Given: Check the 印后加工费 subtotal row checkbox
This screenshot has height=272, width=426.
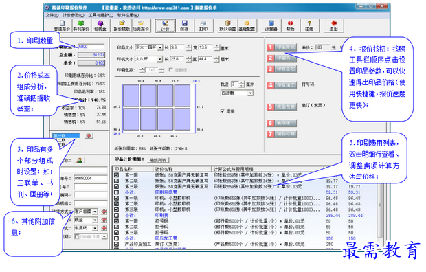Looking at the screenshot, I should 117,238.
